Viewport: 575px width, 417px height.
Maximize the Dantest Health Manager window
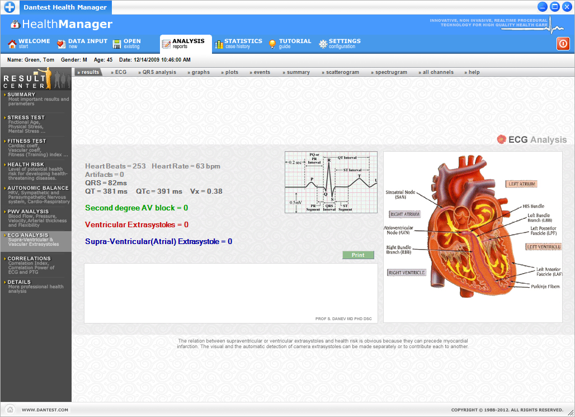pos(555,7)
